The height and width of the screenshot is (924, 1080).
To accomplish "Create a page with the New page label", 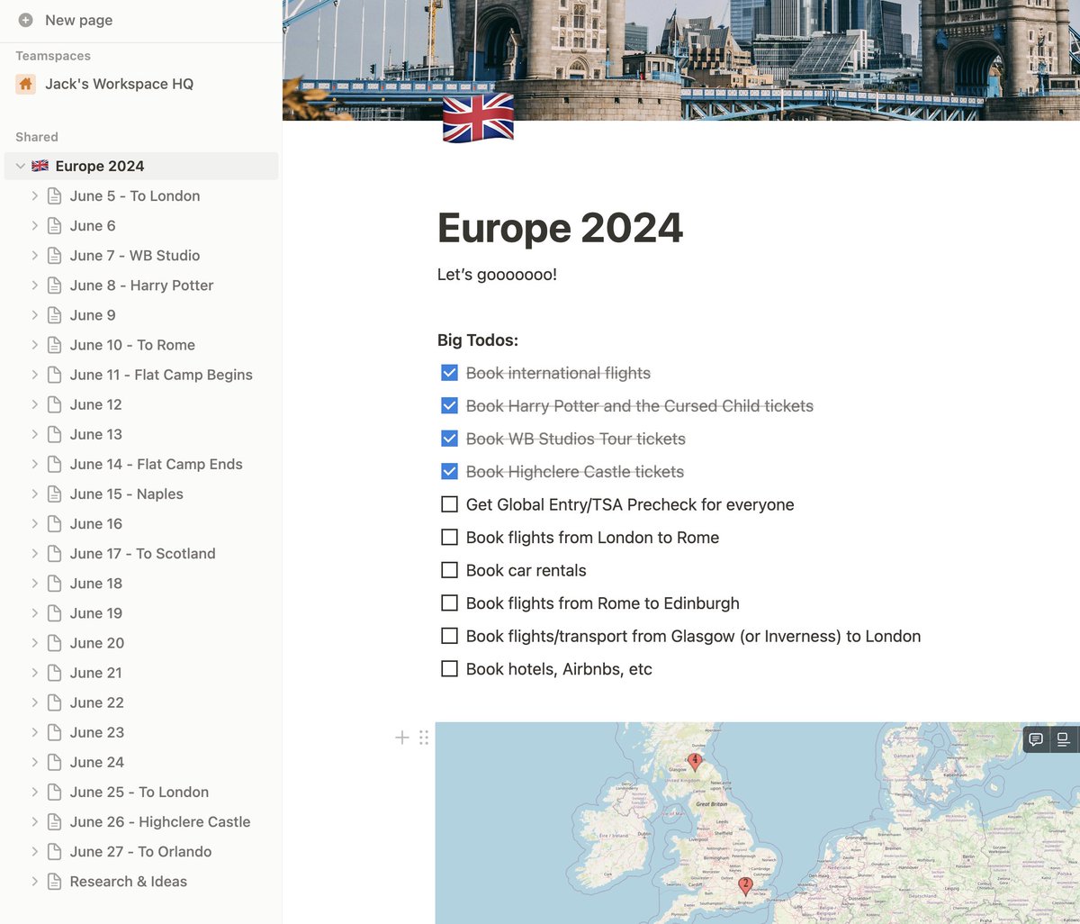I will (79, 20).
